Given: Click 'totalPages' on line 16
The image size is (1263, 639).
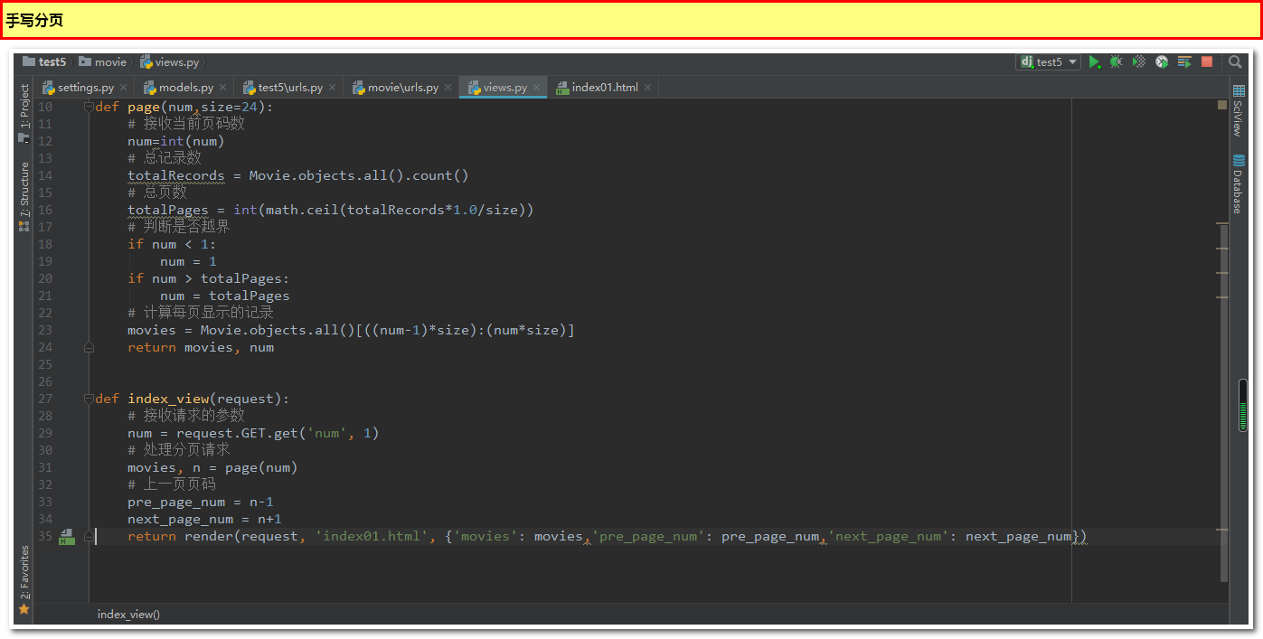Looking at the screenshot, I should (x=168, y=210).
